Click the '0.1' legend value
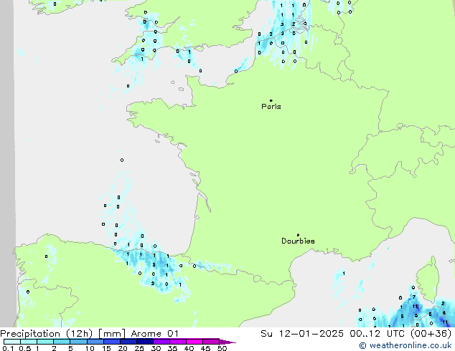455x351 pixels. [x=8, y=348]
